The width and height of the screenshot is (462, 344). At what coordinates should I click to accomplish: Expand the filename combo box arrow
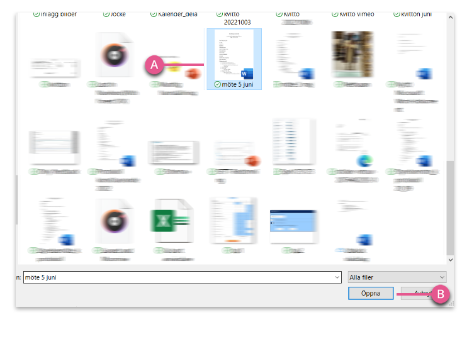point(337,277)
